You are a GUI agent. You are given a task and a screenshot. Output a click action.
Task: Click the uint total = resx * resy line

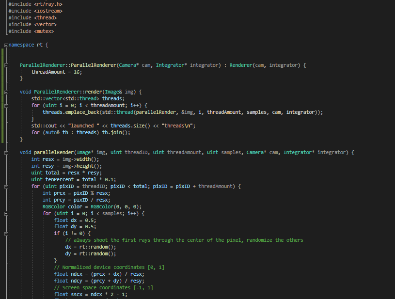click(66, 173)
